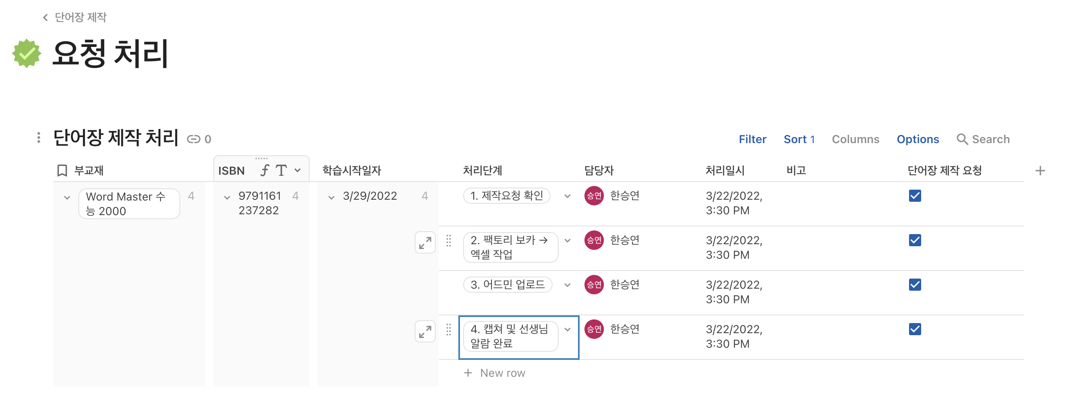
Task: Click 한승연's 승연 avatar on the third row
Action: pos(594,284)
